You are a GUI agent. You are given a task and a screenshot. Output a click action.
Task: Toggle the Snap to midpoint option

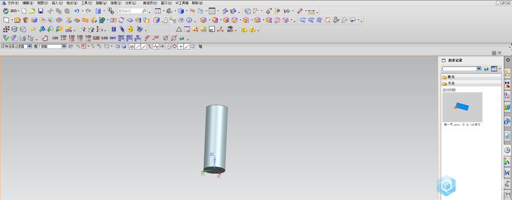click(144, 46)
